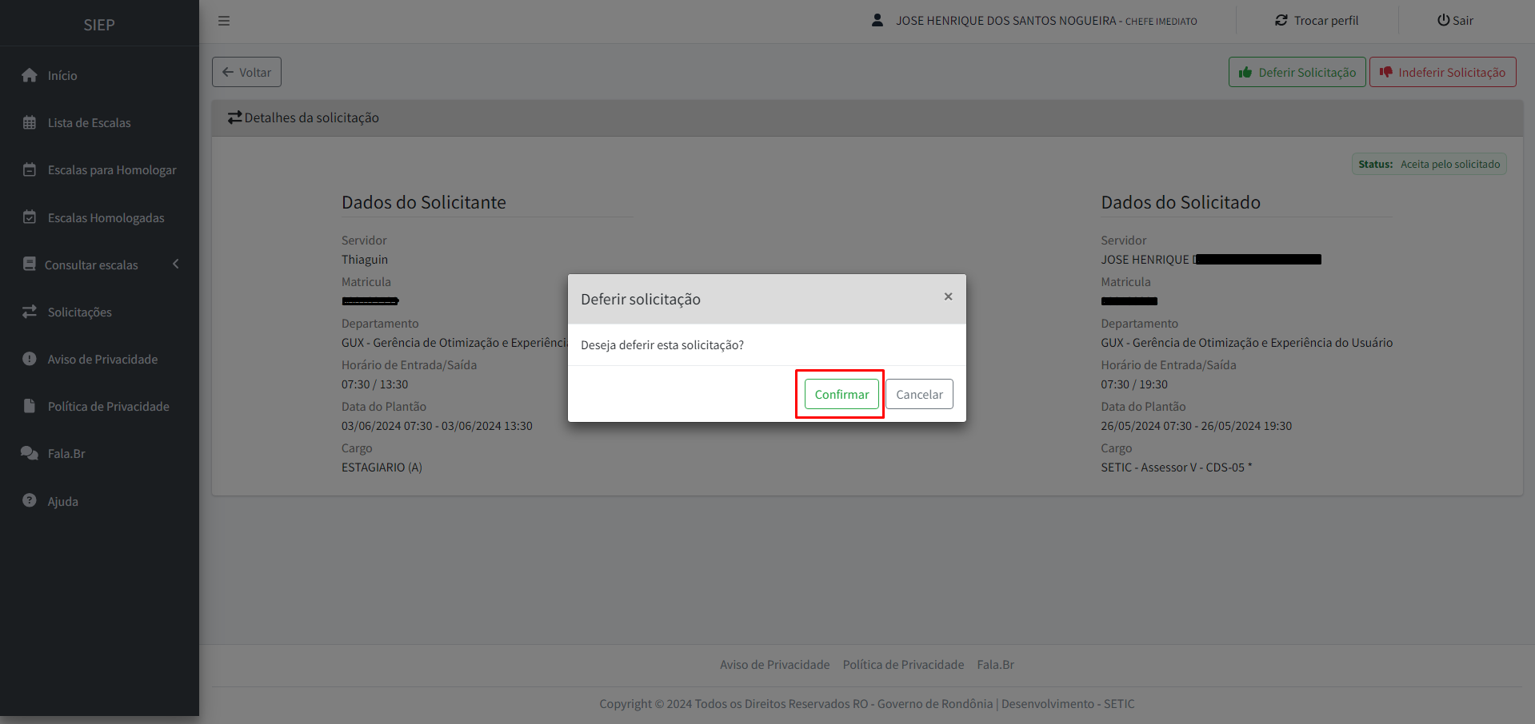Click Deferir Solicitação green button

(x=1297, y=72)
